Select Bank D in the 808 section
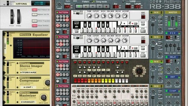Viewport: 188px width, 106px height. 67,75
